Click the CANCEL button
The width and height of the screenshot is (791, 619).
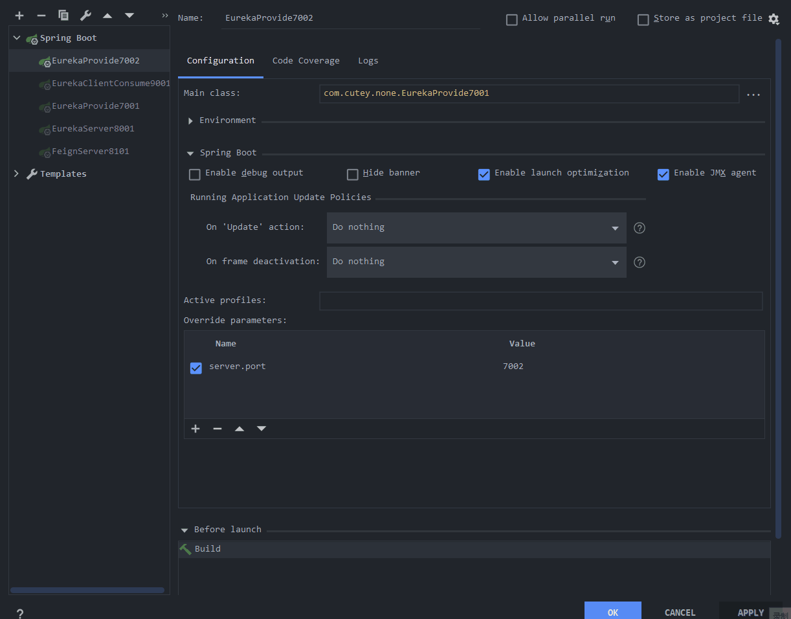click(680, 612)
